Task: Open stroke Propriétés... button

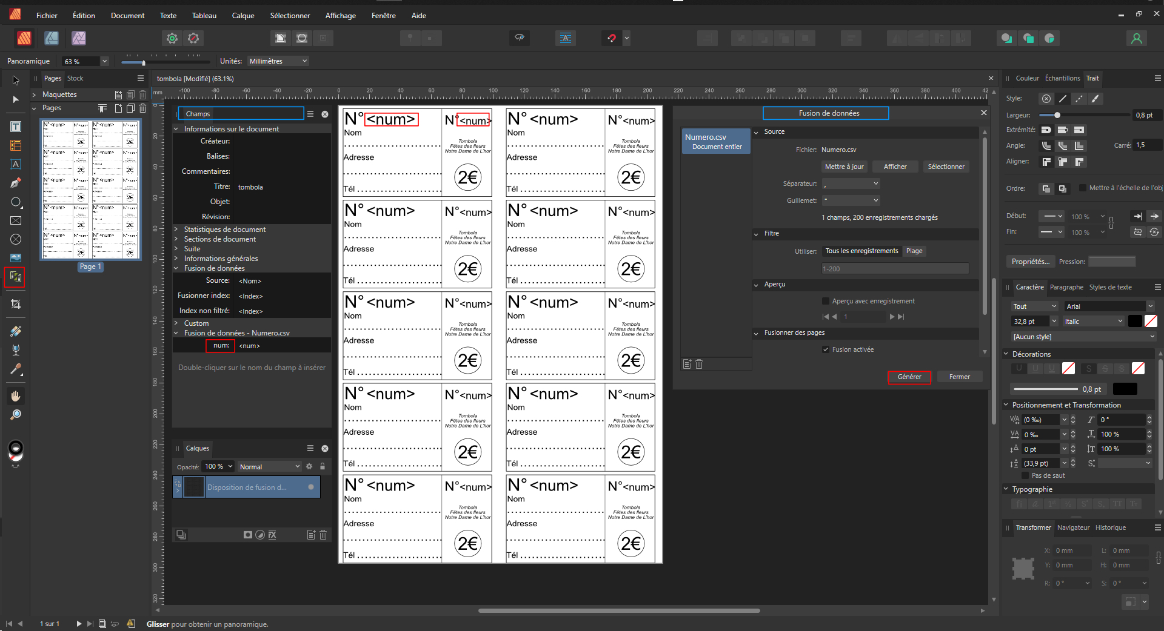Action: (1030, 262)
